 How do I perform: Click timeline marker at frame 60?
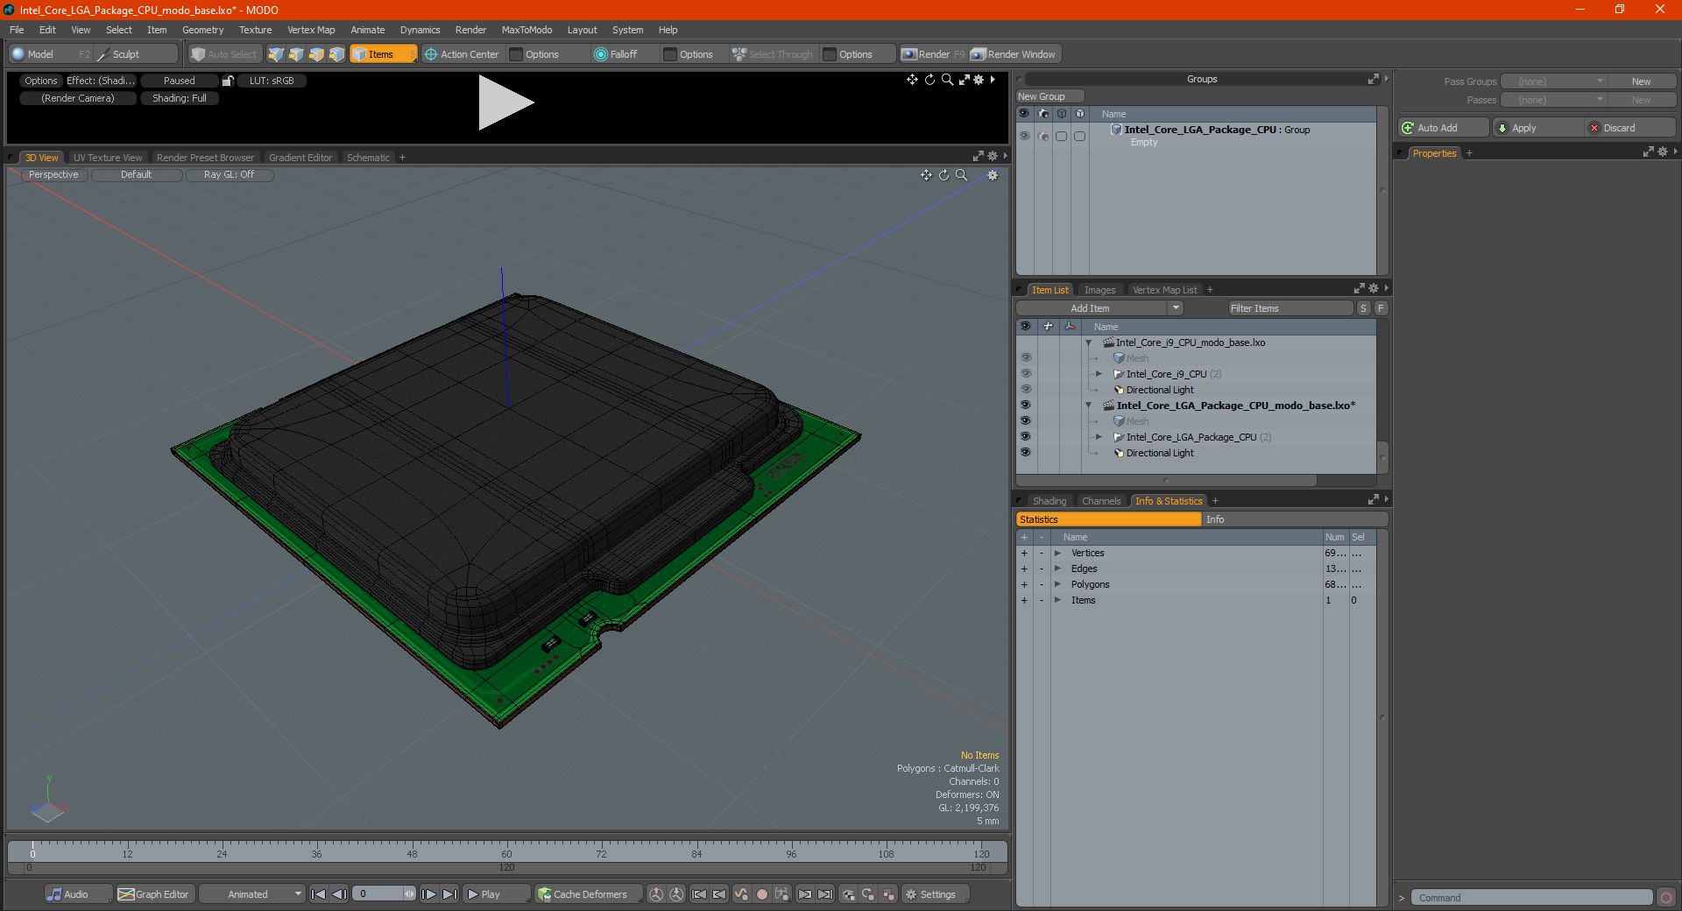tap(506, 852)
